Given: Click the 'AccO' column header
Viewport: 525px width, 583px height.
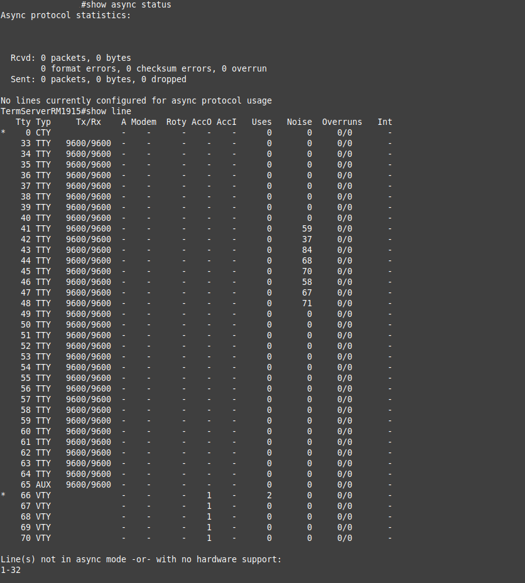Looking at the screenshot, I should [202, 122].
